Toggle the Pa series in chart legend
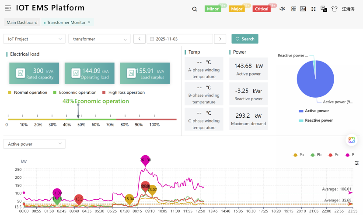This screenshot has height=218, width=363. tap(298, 155)
